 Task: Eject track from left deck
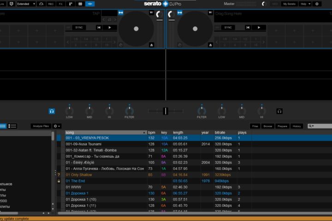(151, 45)
